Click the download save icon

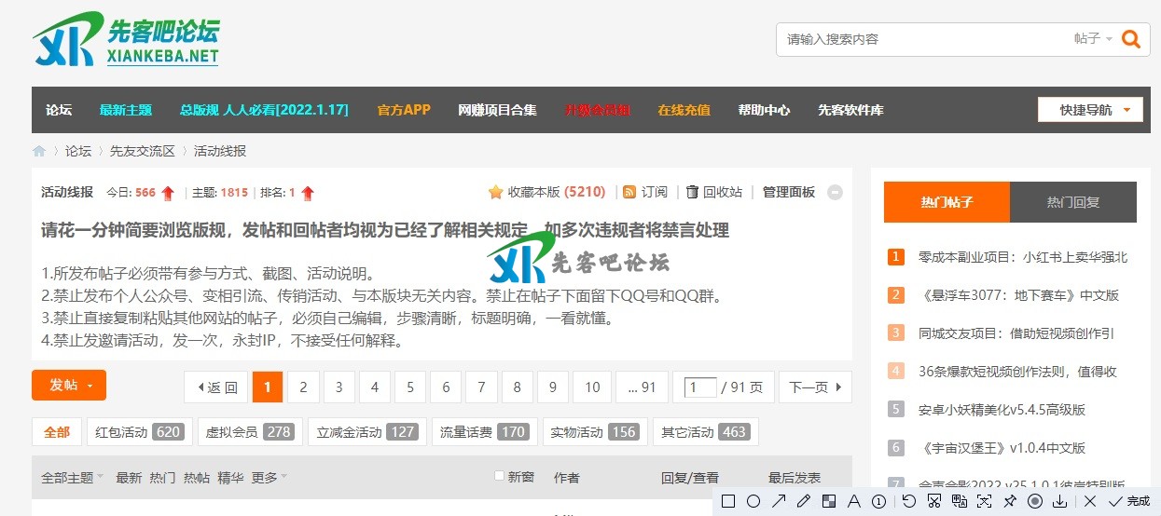[1059, 501]
